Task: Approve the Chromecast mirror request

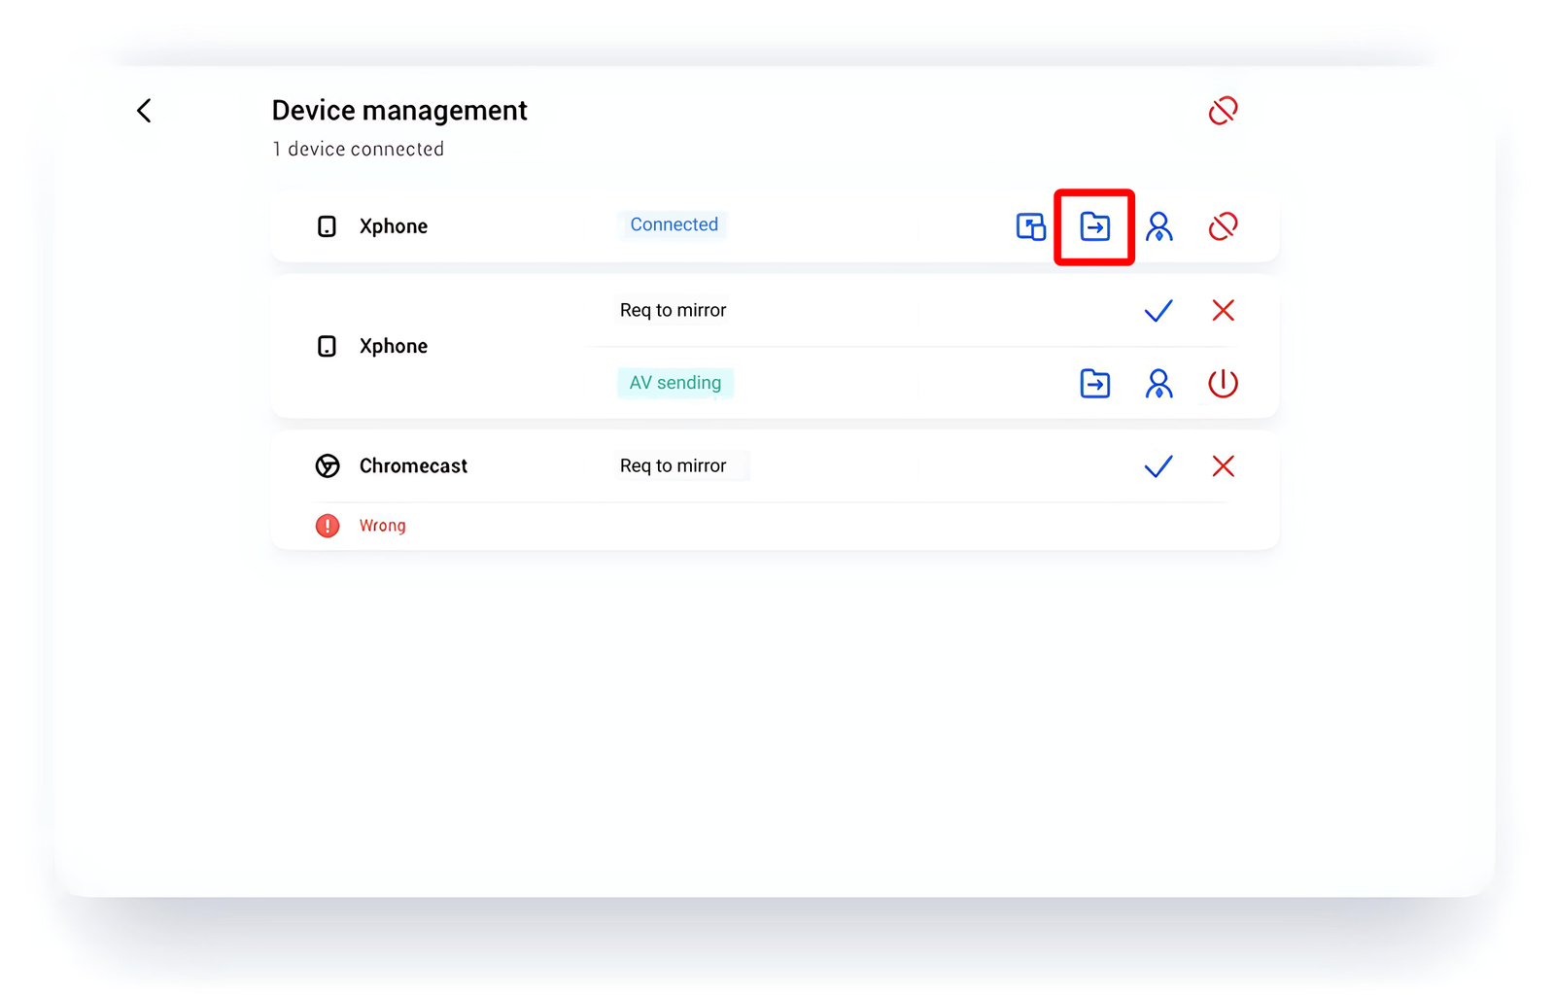Action: (x=1158, y=466)
